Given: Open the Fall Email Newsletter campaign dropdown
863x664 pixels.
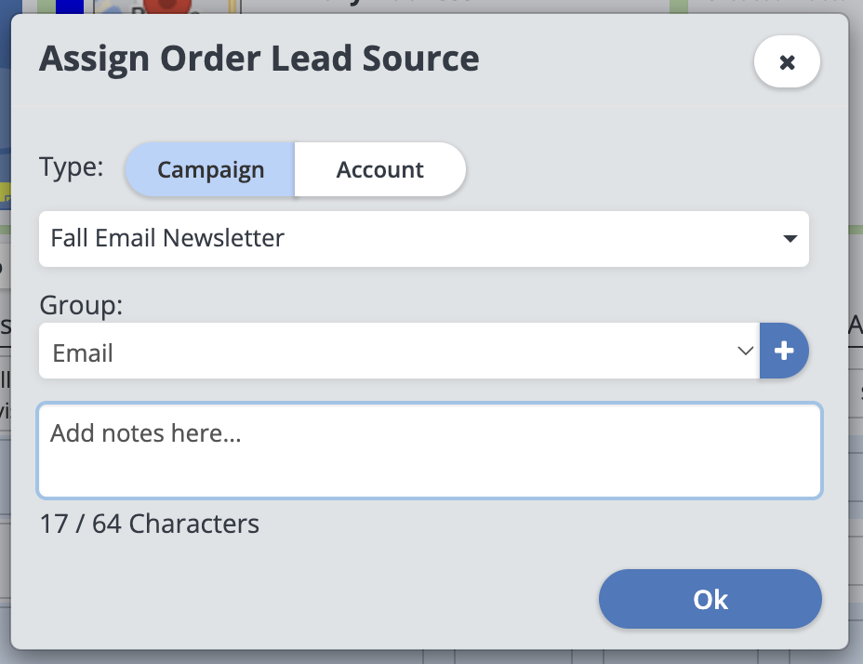Looking at the screenshot, I should pos(409,239).
